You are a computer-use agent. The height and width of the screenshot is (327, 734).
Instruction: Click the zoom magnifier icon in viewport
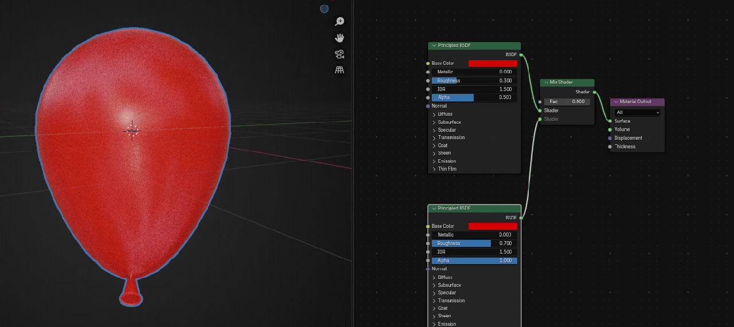click(339, 21)
